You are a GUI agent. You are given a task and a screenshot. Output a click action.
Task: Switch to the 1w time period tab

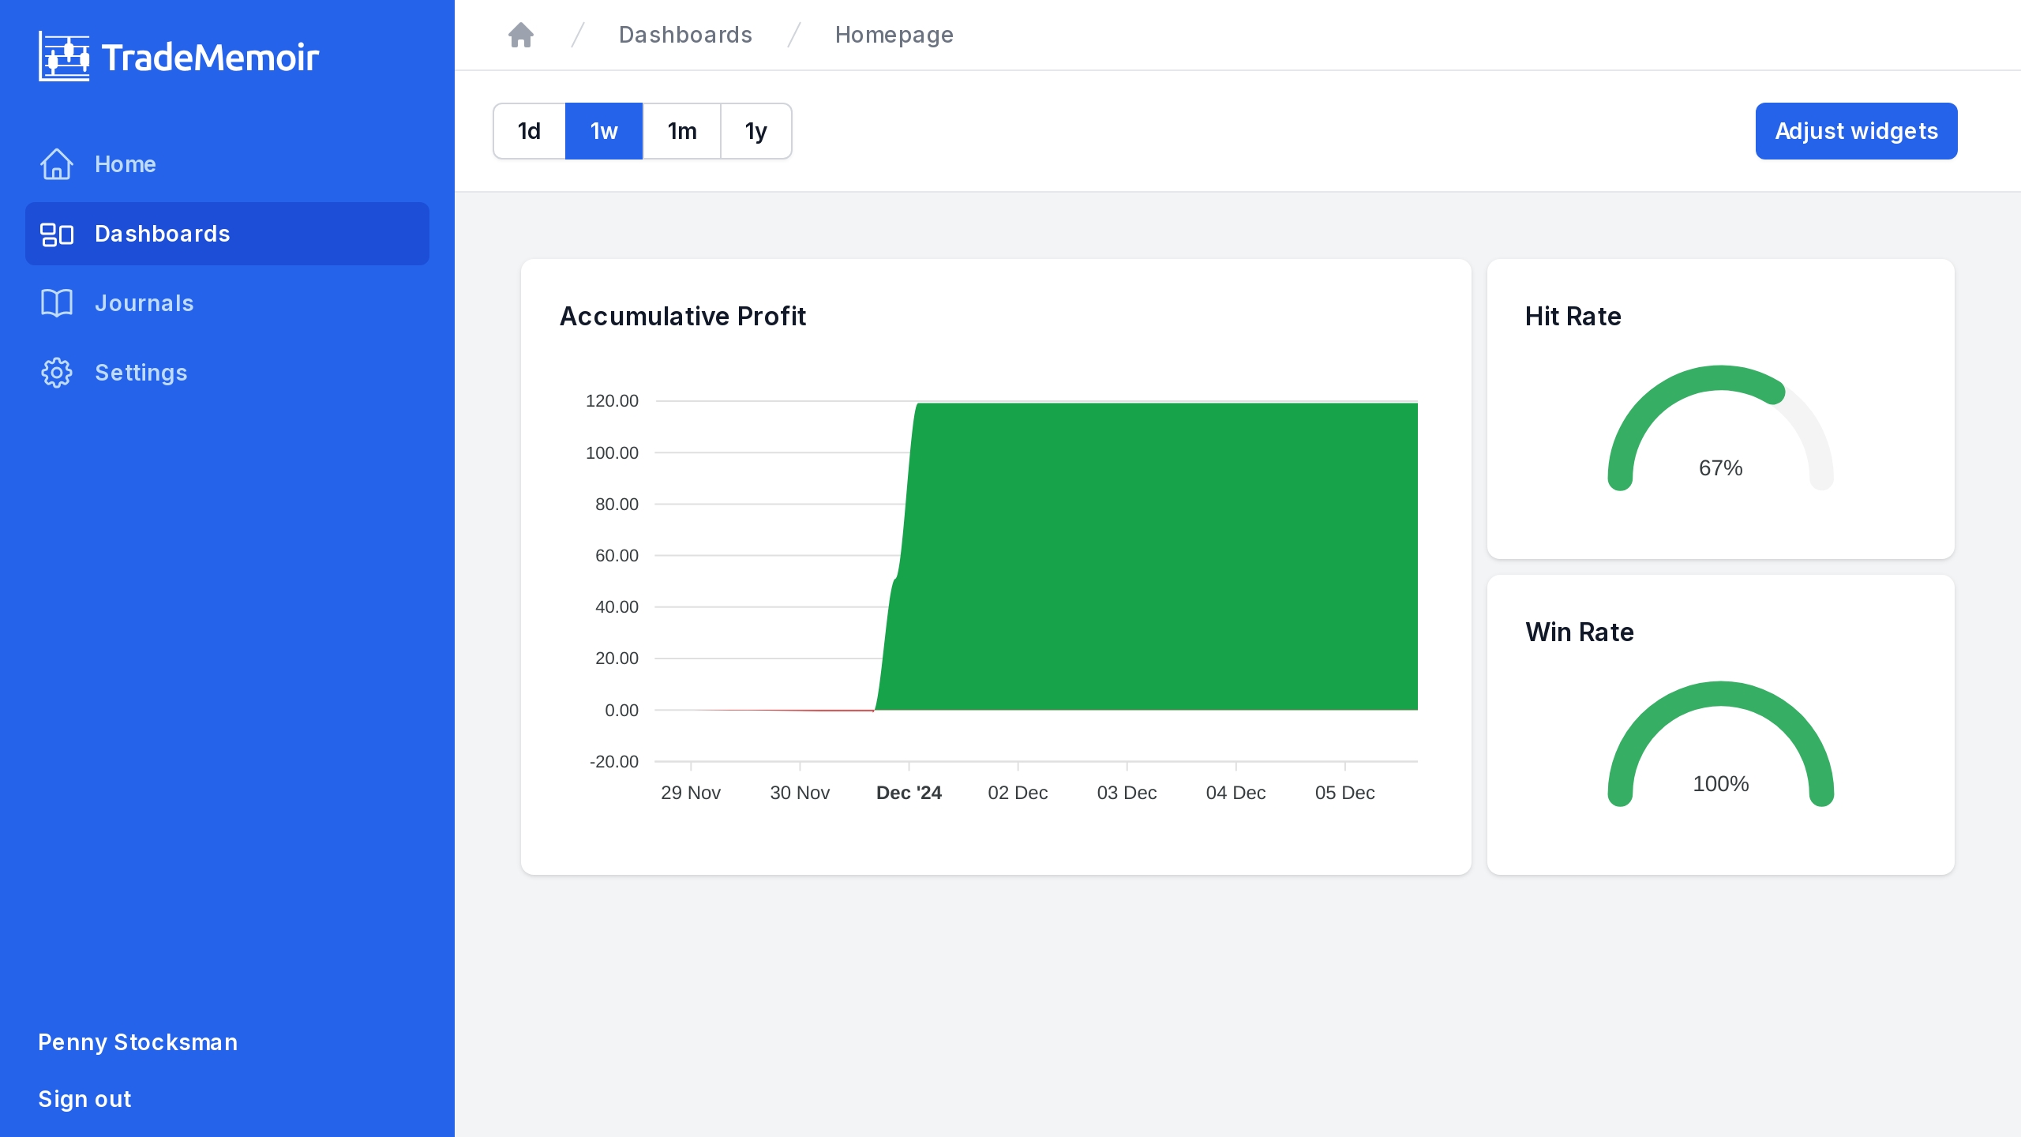pos(604,130)
